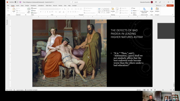Toggle Underline formatting
Viewport: 180px width, 101px height.
(x=45, y=12)
